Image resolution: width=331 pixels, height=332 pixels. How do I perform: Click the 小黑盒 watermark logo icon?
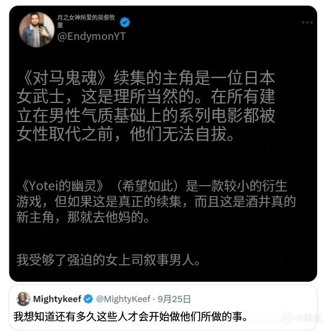tap(287, 318)
